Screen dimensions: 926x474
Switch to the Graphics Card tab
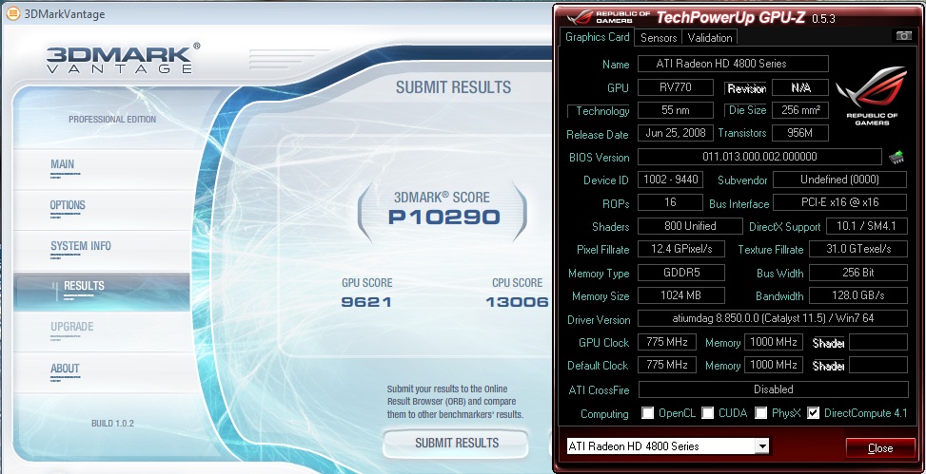point(597,37)
